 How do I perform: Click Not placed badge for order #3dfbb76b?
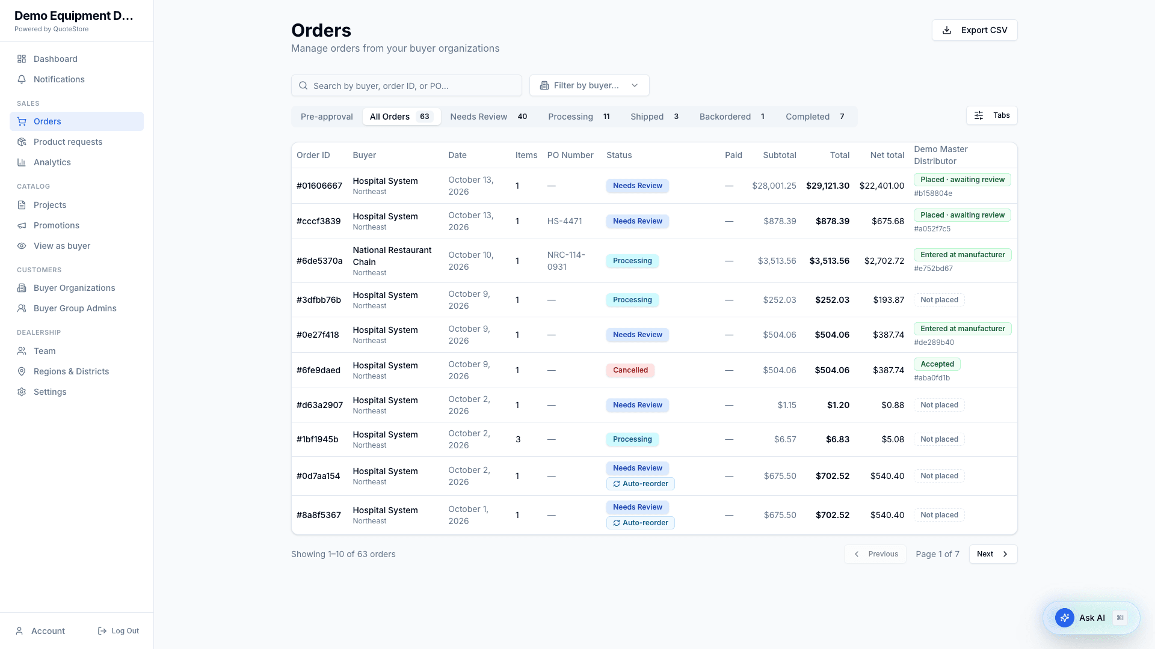[x=939, y=300]
